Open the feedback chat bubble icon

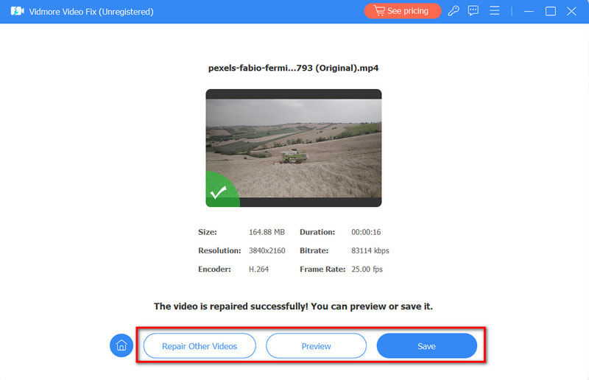473,11
